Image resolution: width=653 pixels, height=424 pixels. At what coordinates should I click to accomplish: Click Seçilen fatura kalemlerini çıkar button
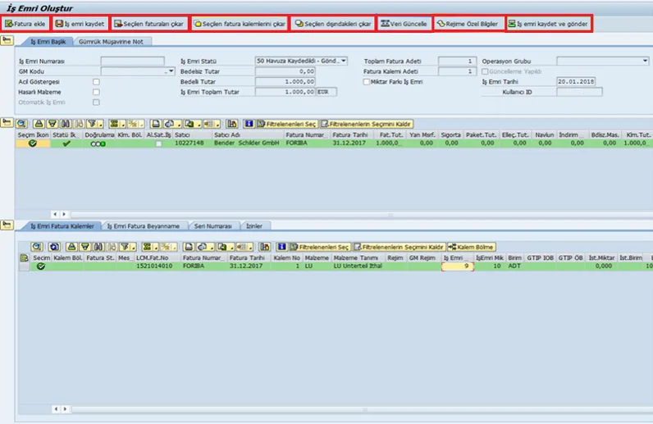[240, 24]
